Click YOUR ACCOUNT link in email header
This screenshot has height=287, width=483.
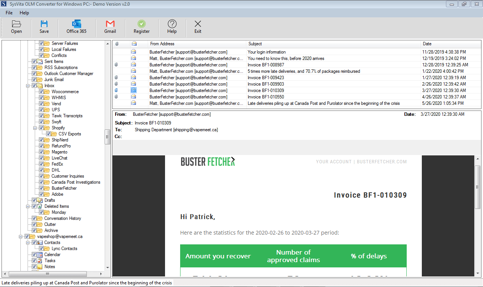(334, 162)
